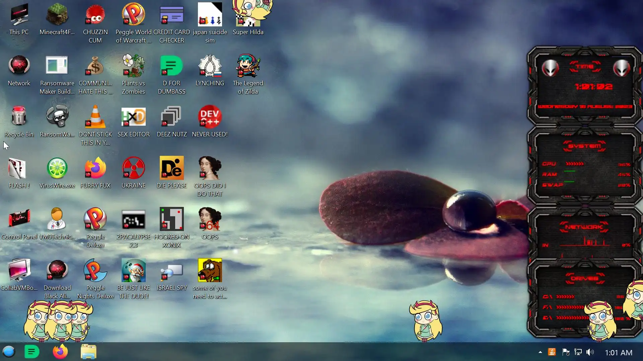Select The Legend of Zilda icon
Screen dimensions: 643x361
tap(248, 66)
